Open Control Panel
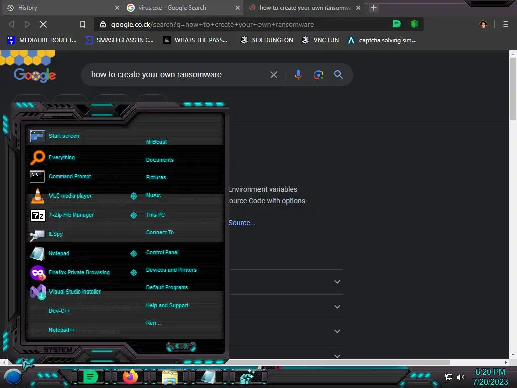The image size is (517, 388). [162, 253]
